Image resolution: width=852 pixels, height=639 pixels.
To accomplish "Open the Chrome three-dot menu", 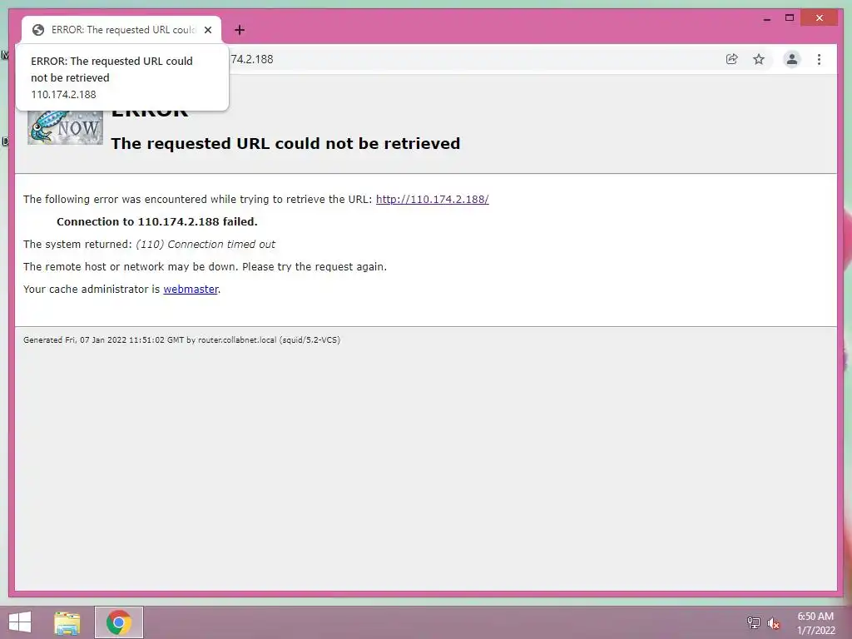I will click(x=819, y=59).
